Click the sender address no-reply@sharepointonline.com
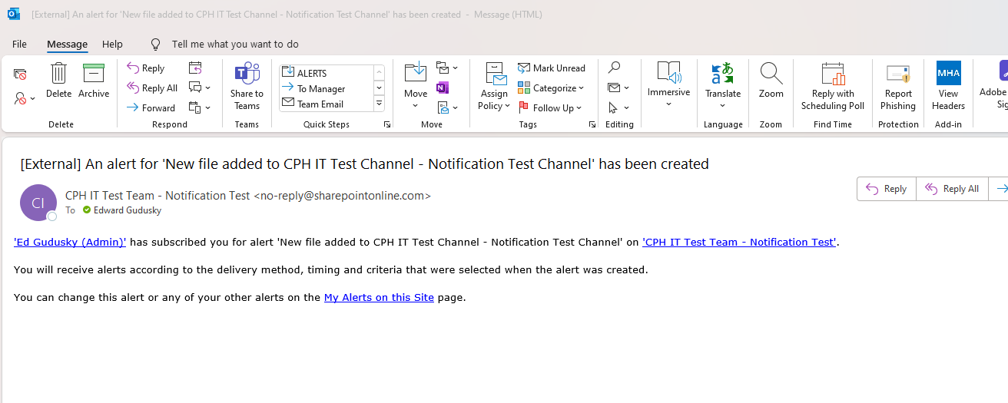The height and width of the screenshot is (403, 1008). [x=343, y=196]
